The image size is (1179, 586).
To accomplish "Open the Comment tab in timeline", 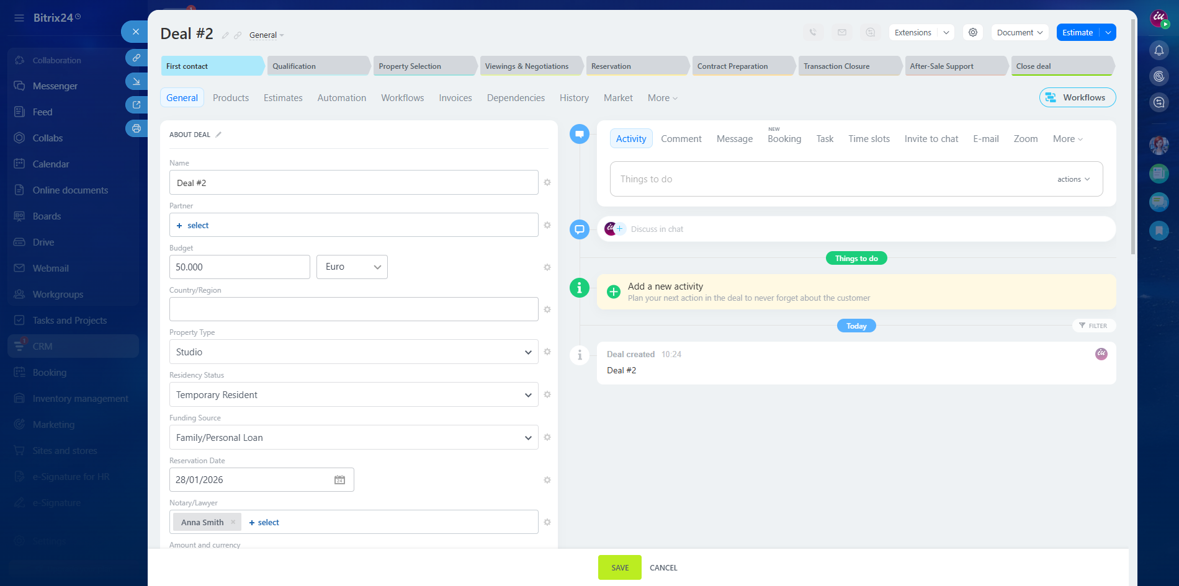I will tap(681, 139).
